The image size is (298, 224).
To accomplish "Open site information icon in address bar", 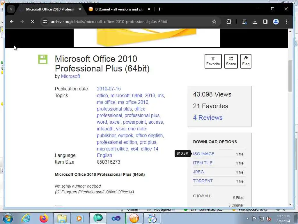I will pos(45,22).
